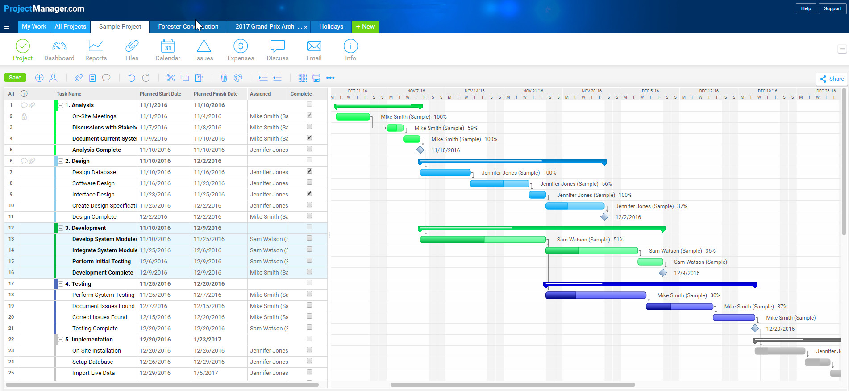
Task: Uncheck Complete box for On-Site Meetings
Action: coord(309,116)
